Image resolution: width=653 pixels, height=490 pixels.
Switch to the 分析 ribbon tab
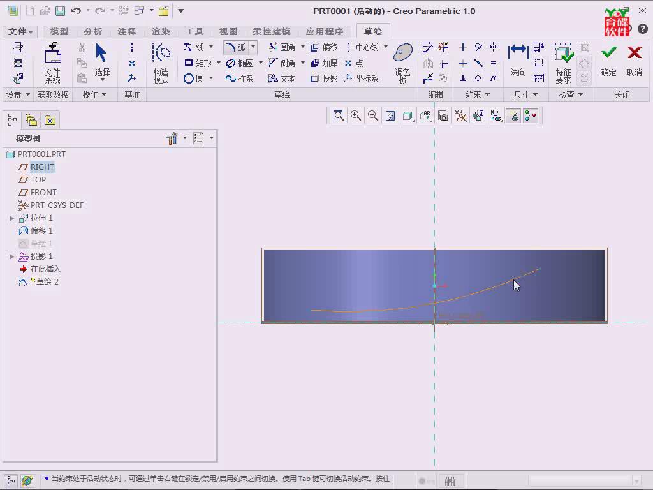click(x=92, y=32)
